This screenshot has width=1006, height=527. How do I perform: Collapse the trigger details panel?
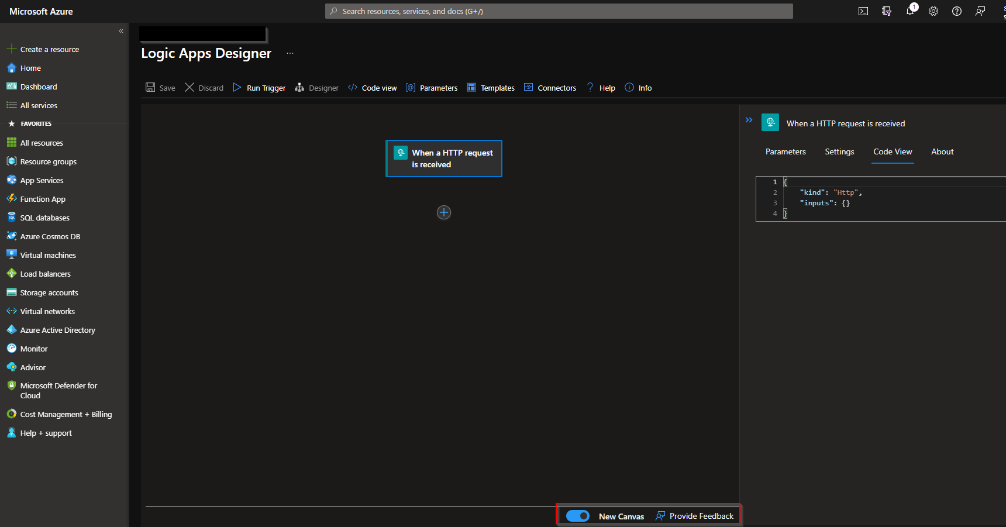(749, 120)
